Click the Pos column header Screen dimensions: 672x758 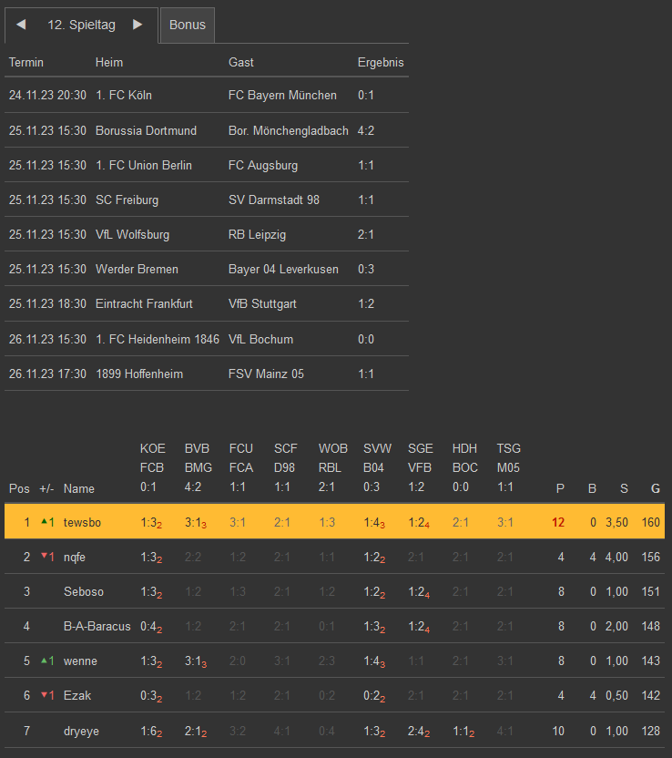click(x=19, y=489)
